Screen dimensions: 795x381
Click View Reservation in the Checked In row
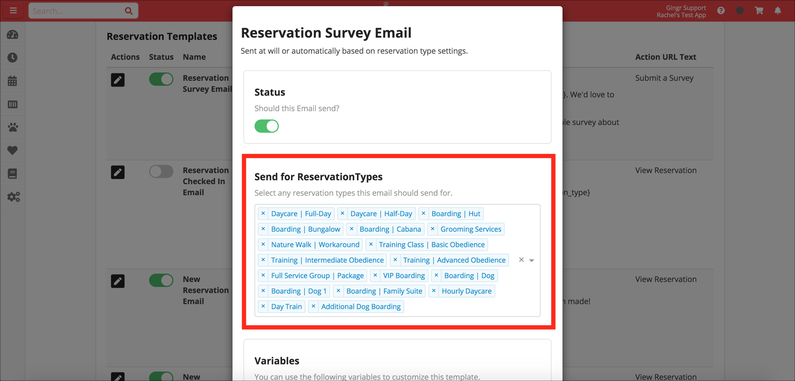pos(666,171)
